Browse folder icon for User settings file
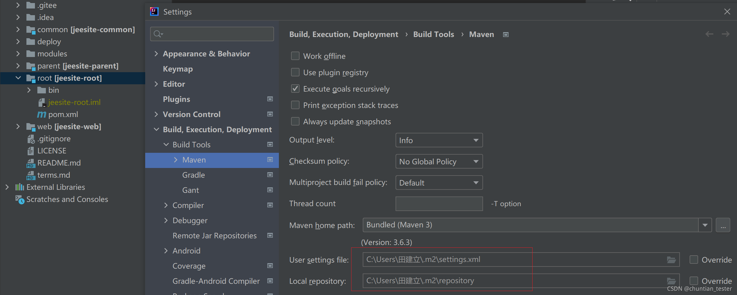The image size is (737, 295). pos(671,260)
